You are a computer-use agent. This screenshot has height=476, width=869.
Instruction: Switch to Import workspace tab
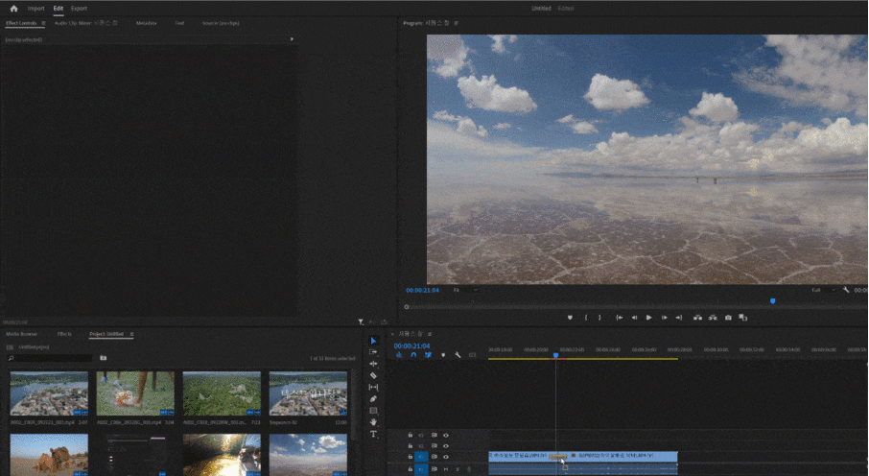(36, 9)
